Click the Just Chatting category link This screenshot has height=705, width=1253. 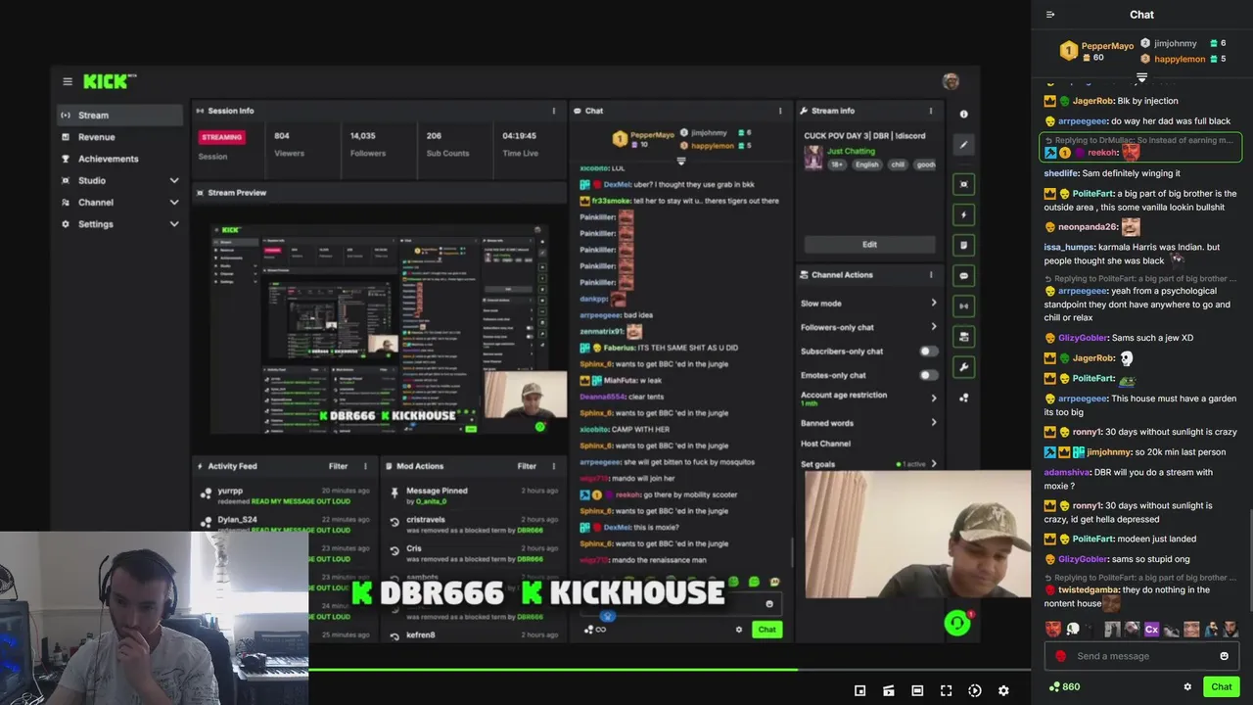[x=851, y=151]
